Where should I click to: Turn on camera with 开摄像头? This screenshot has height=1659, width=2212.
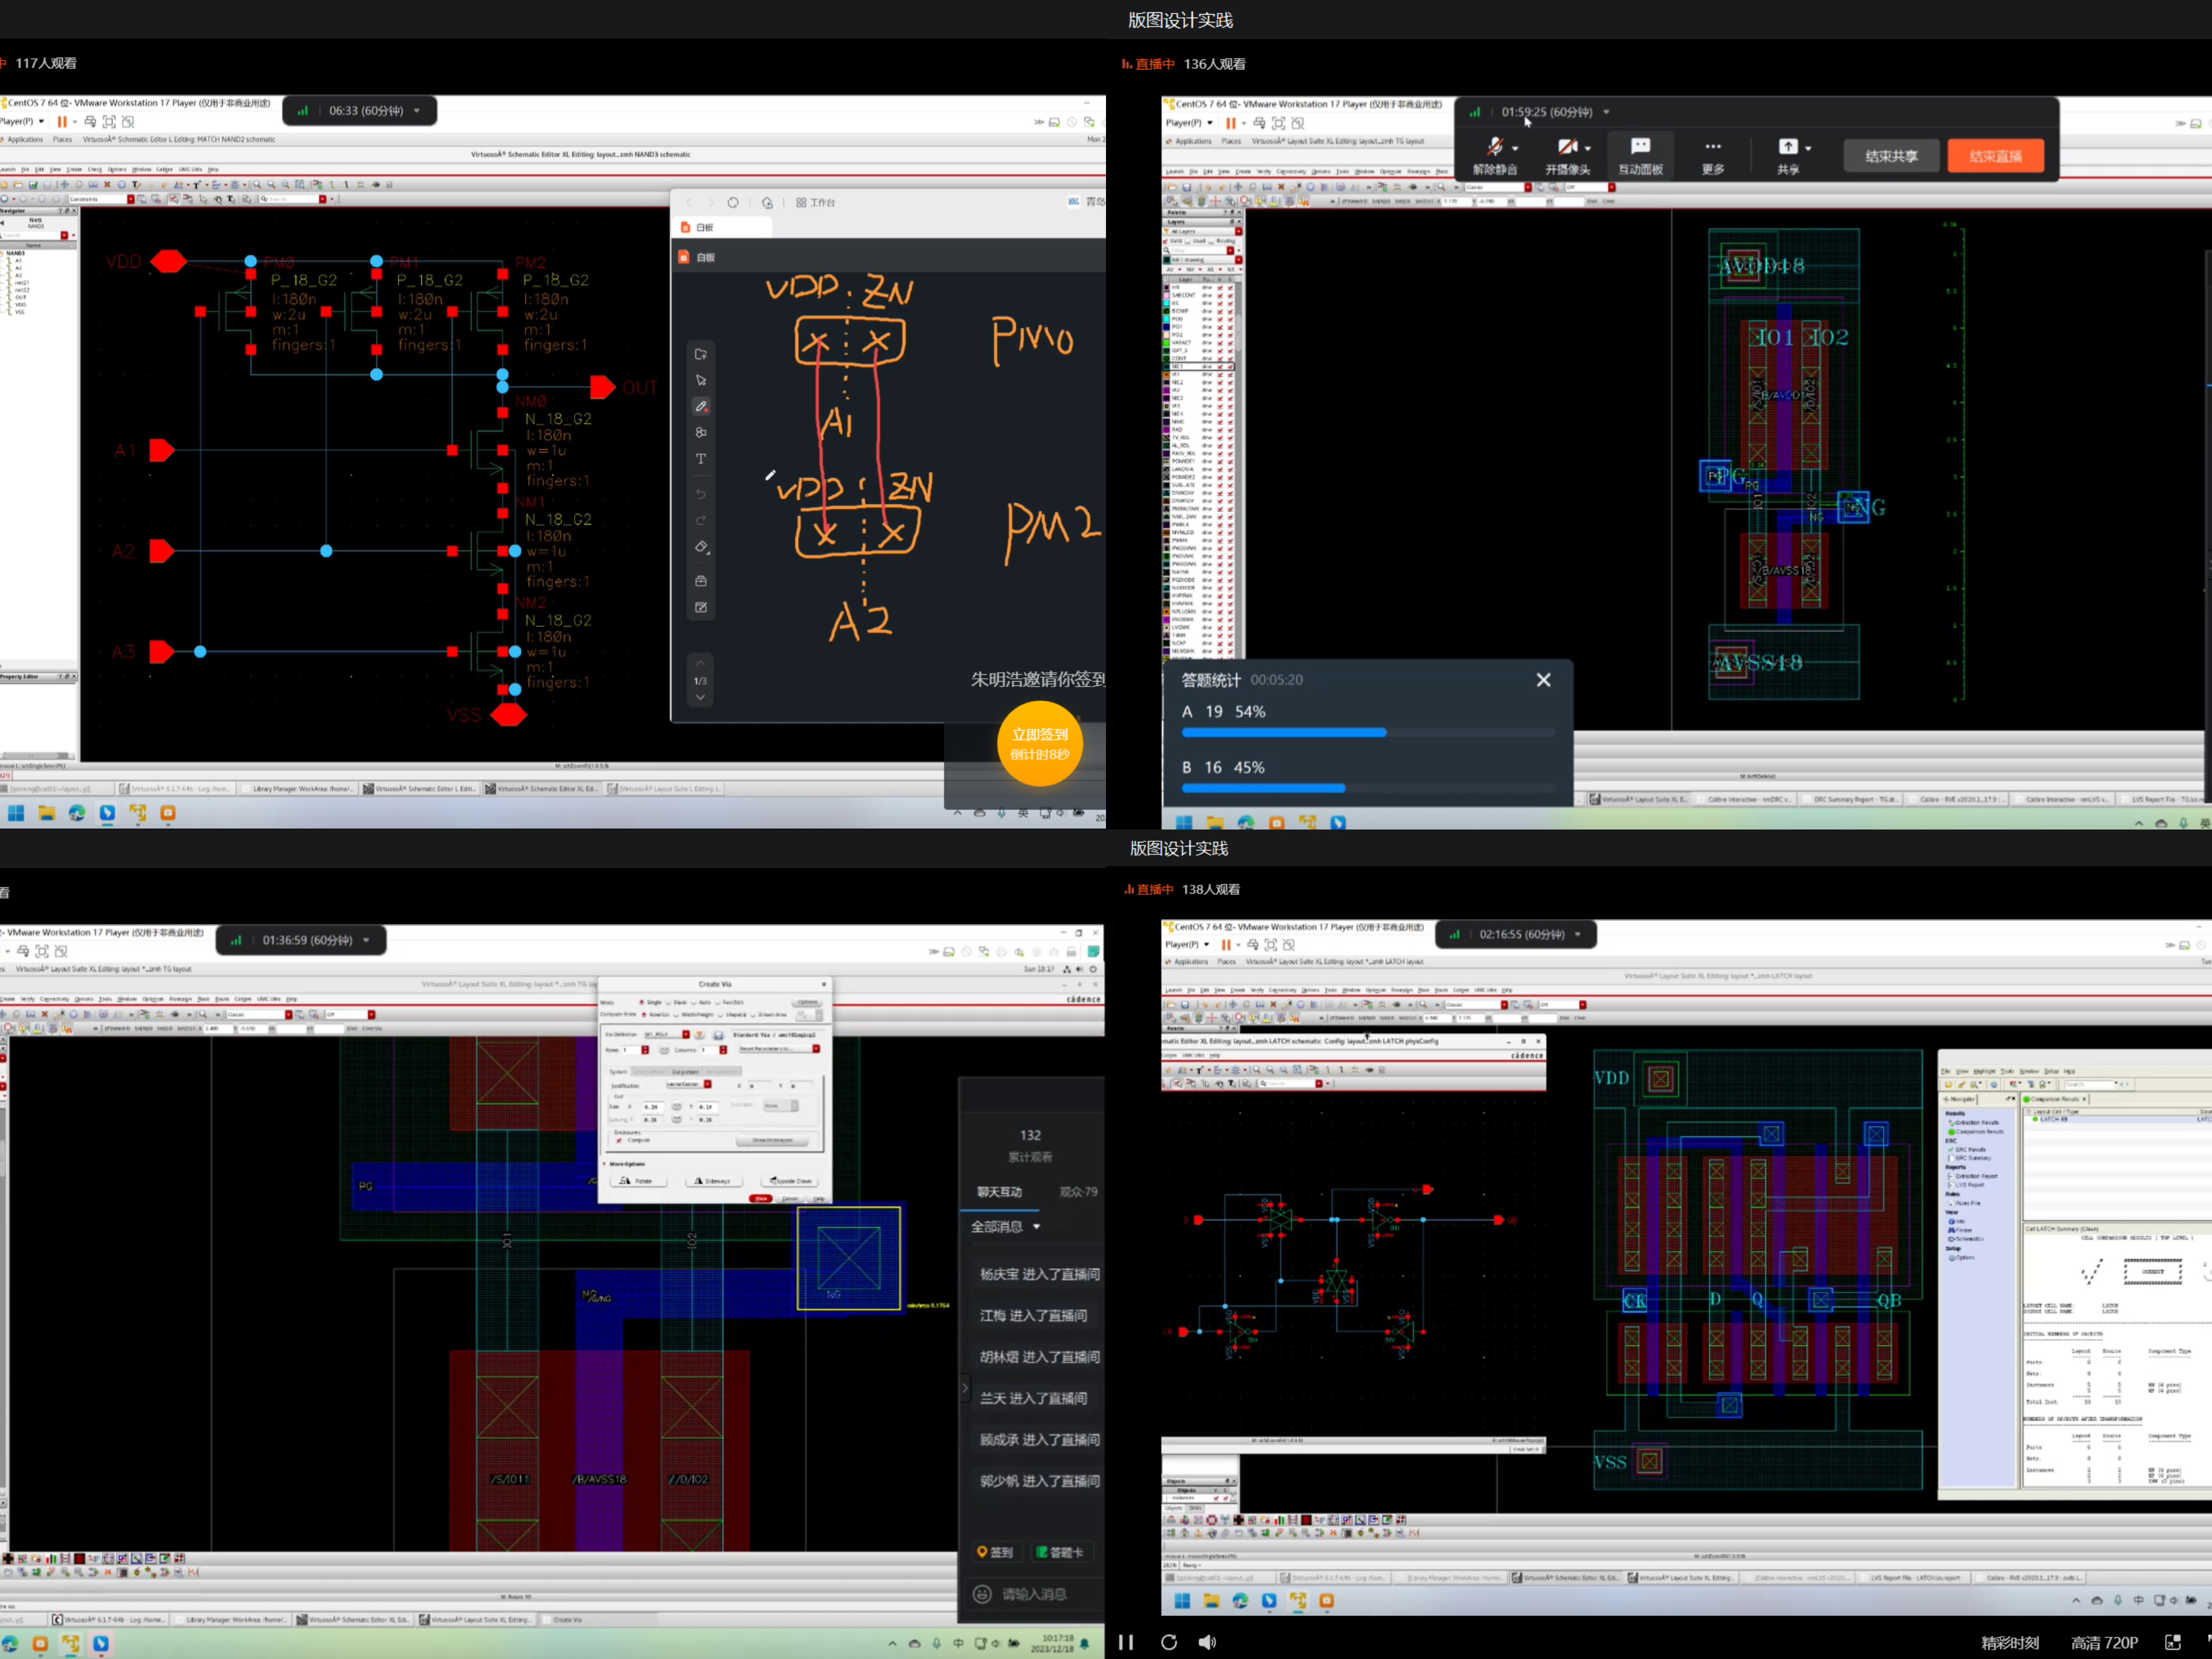(x=1567, y=156)
